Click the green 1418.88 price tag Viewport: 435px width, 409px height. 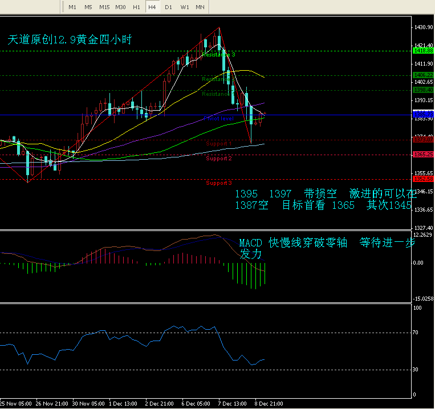423,51
